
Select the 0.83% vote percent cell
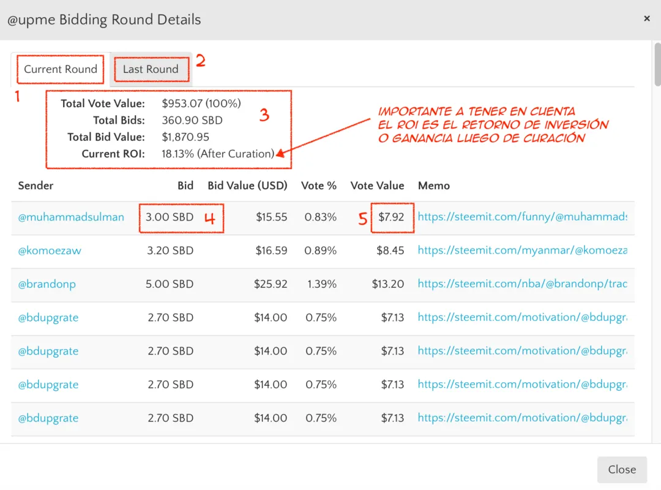click(320, 217)
